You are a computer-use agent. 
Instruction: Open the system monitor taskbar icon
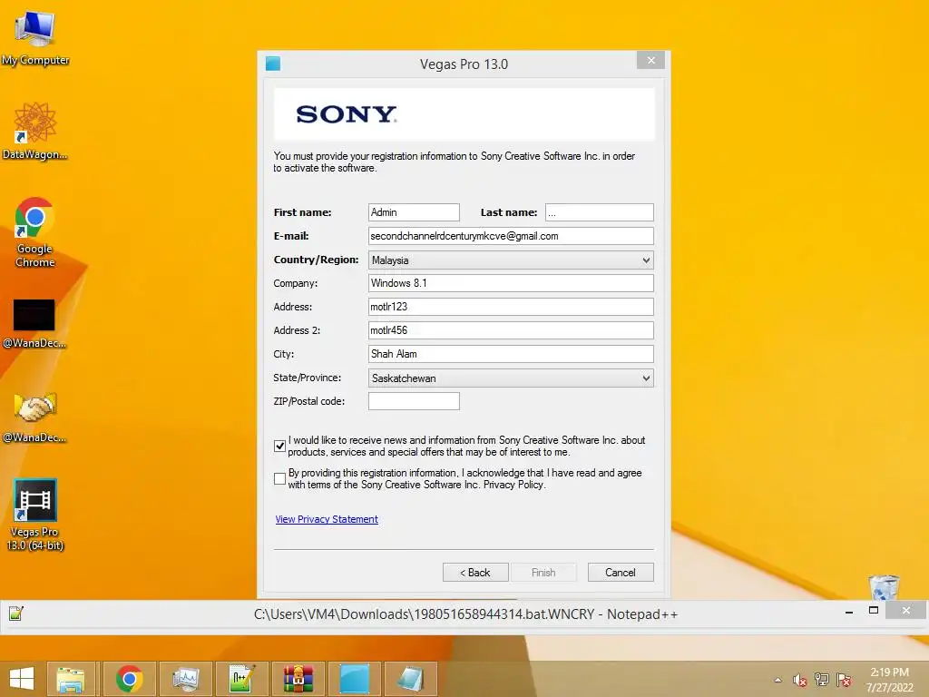coord(185,679)
